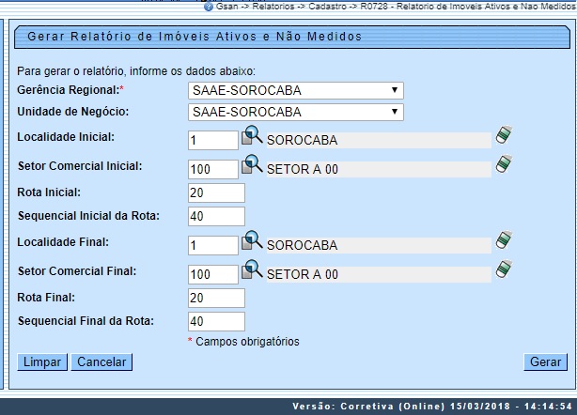Select SOROCABA description of Localidade Inicial
Image resolution: width=577 pixels, height=415 pixels.
point(379,140)
